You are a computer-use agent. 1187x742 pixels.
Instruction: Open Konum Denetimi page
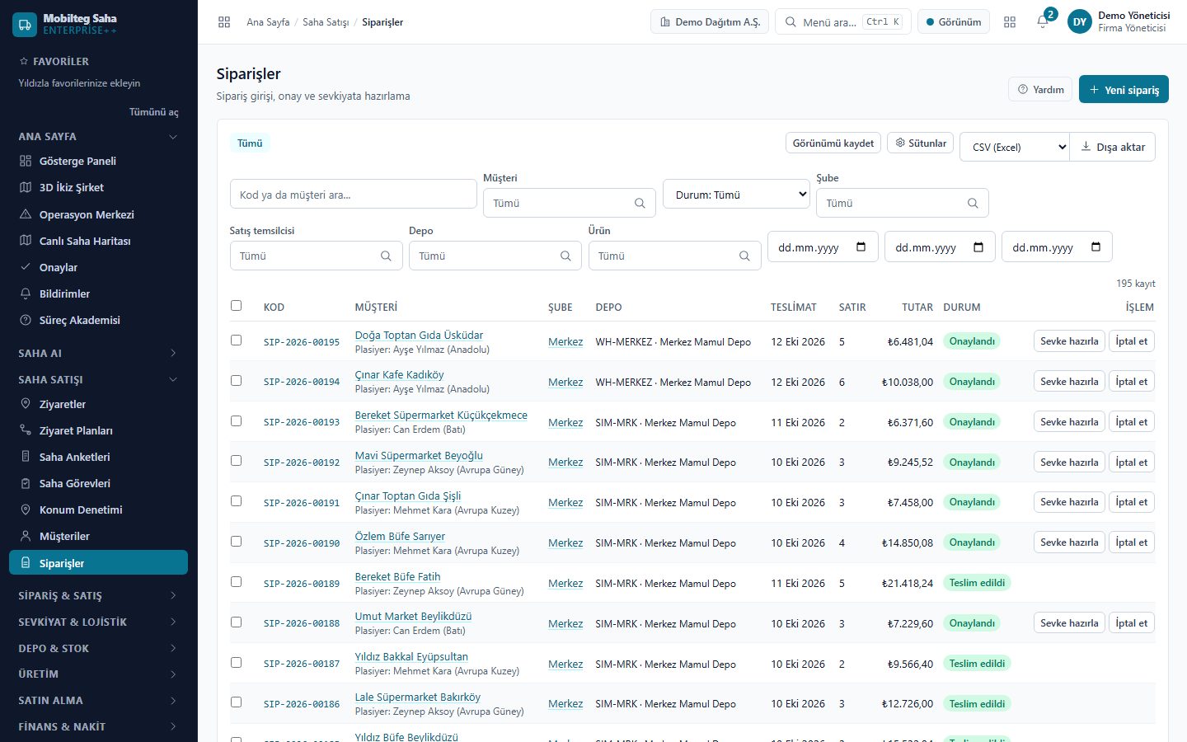pos(98,510)
